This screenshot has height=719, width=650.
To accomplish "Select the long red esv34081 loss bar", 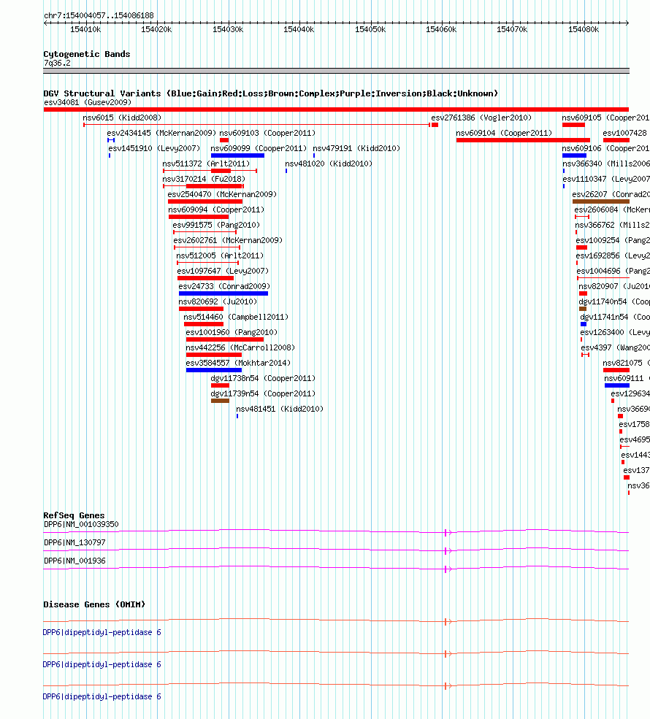I will point(336,109).
